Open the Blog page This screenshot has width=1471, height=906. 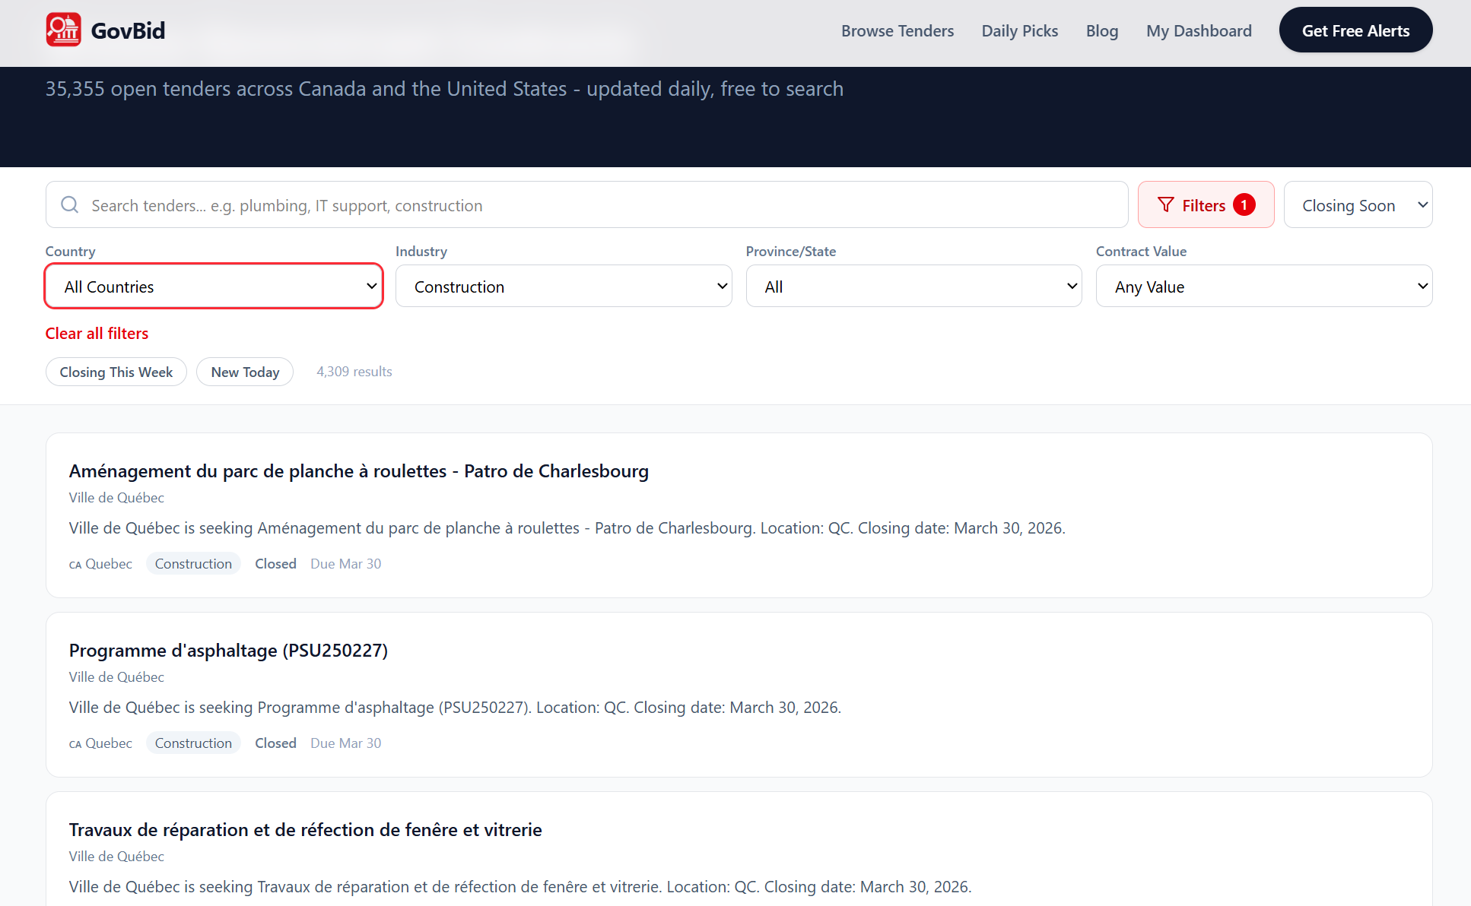[x=1101, y=31]
